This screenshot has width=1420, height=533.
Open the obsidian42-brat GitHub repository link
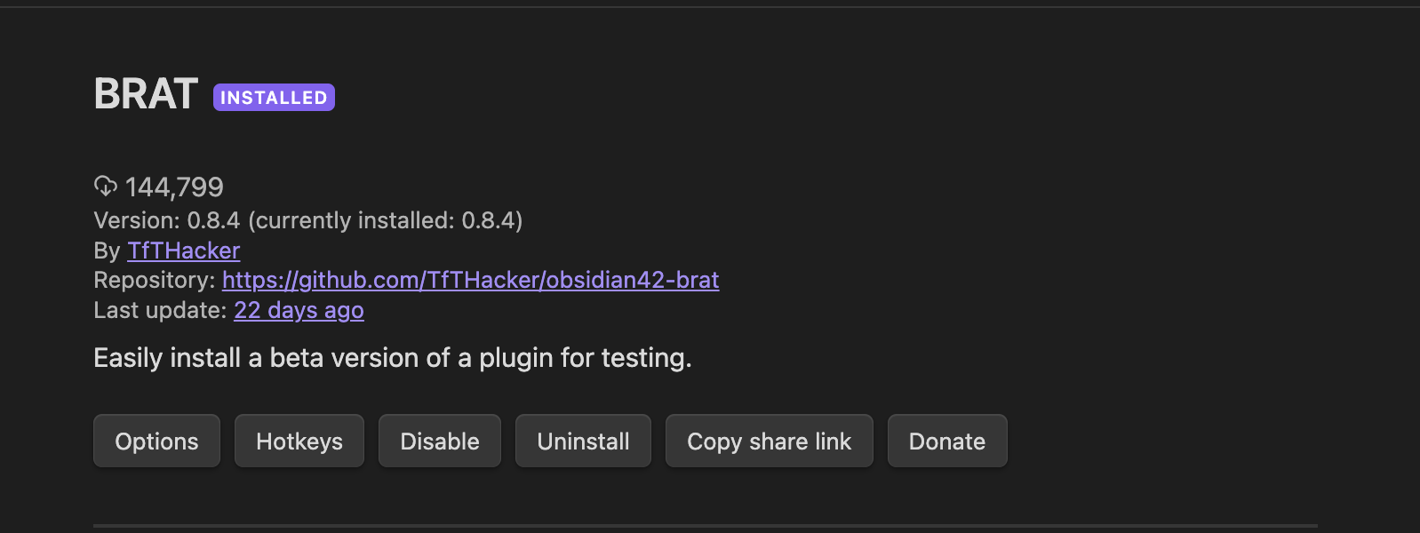[x=469, y=280]
